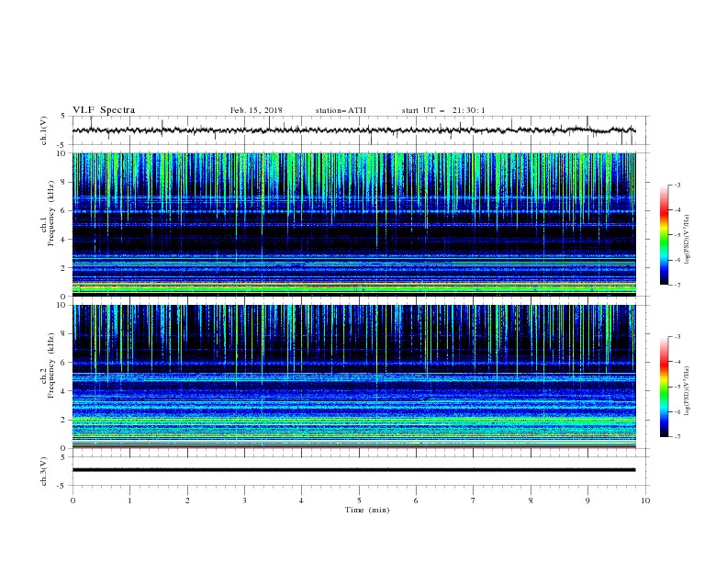Click the date 'Feb. 15, 2018'
Screen dimensions: 727x562
(x=256, y=110)
